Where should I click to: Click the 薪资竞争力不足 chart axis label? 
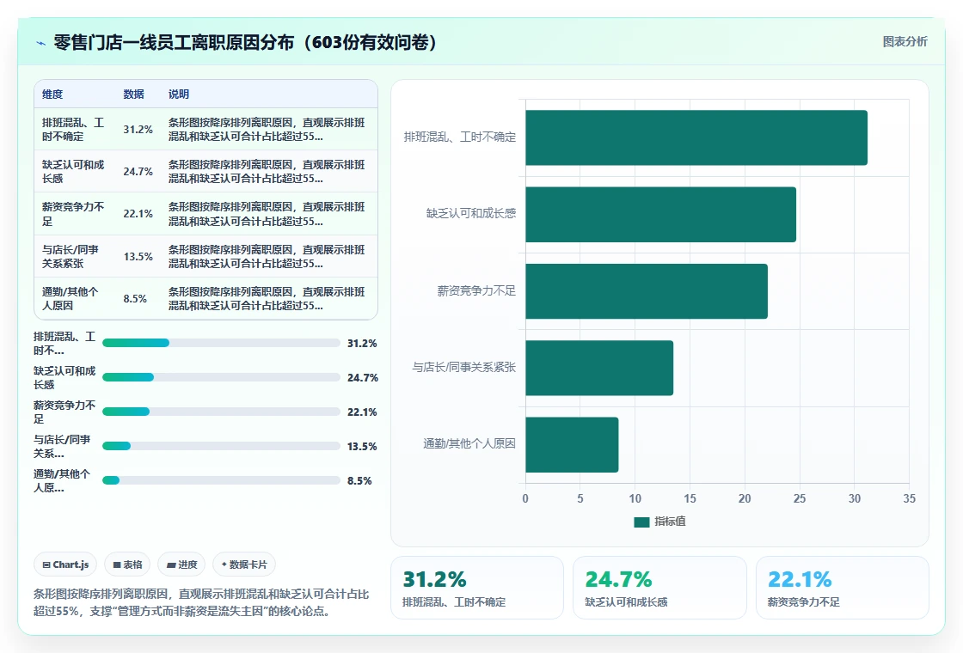pyautogui.click(x=476, y=290)
